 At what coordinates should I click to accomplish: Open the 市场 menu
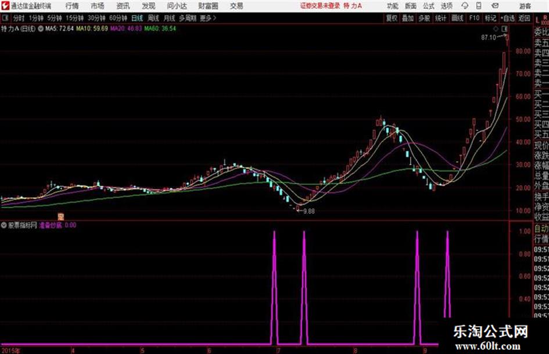tap(98, 6)
